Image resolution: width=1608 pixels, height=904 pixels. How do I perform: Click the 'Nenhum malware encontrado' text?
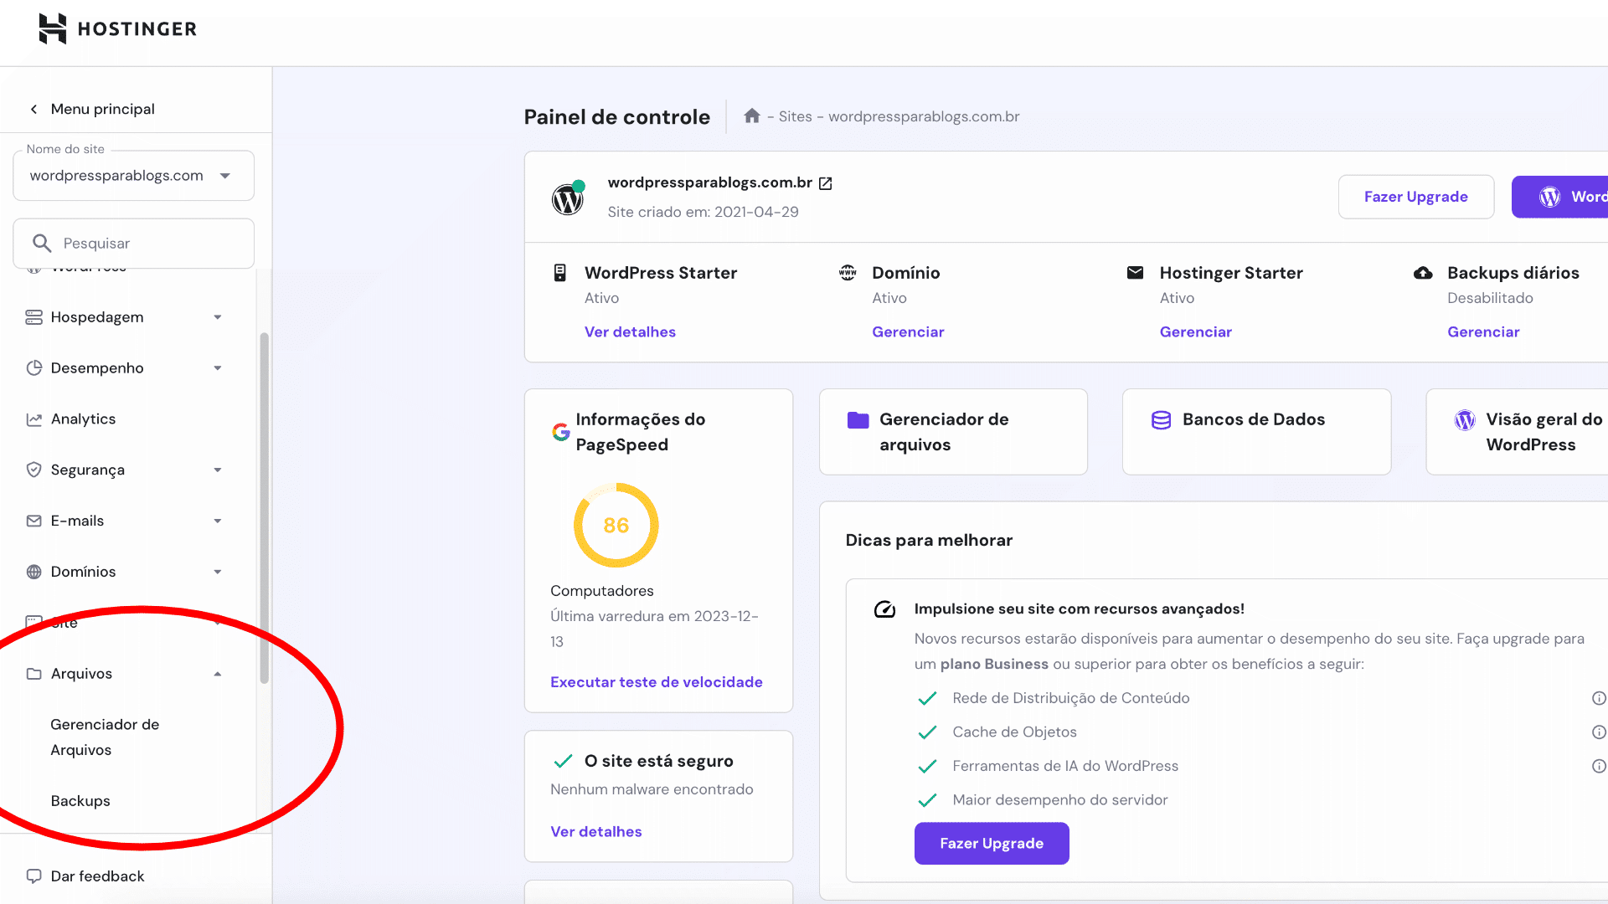[x=652, y=789]
